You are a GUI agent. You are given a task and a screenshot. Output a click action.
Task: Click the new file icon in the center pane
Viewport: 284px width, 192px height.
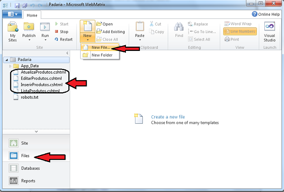(139, 119)
